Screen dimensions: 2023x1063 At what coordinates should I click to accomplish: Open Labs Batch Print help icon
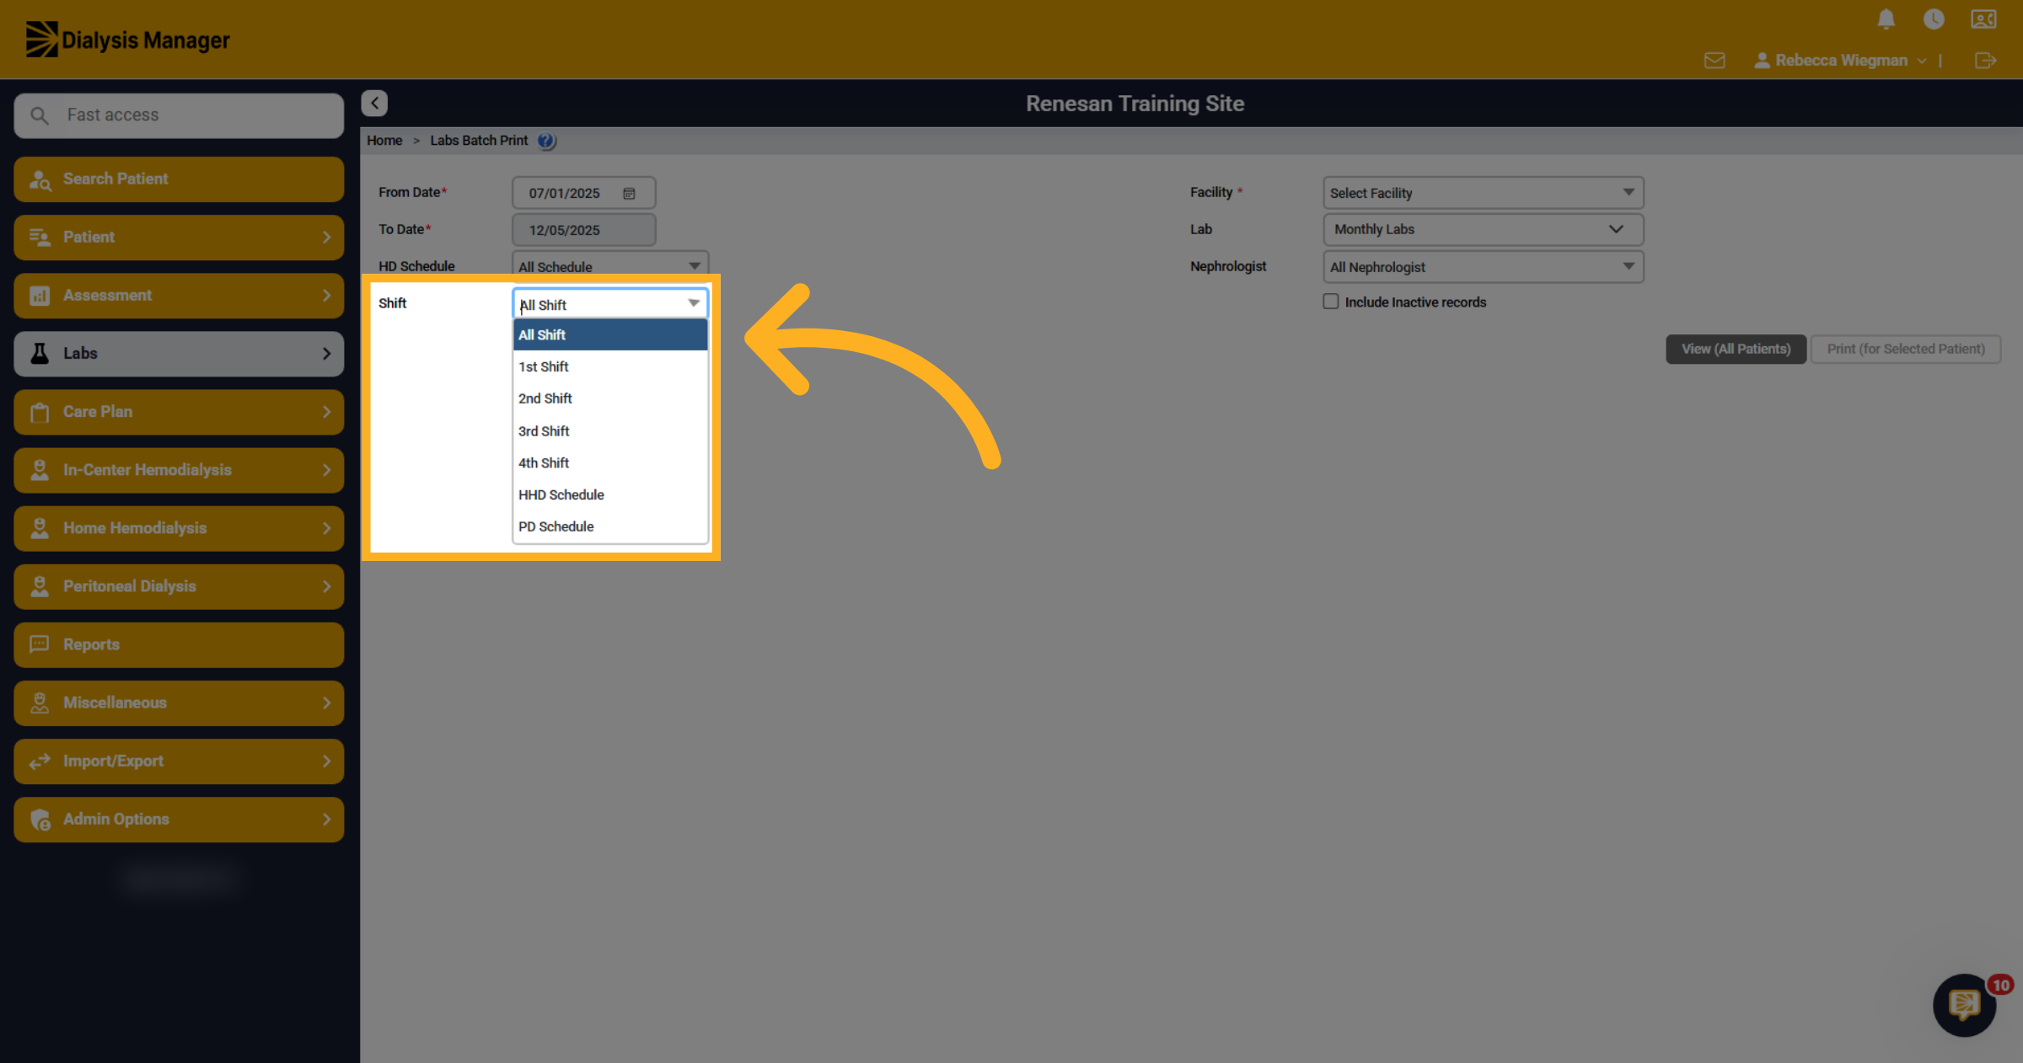546,141
